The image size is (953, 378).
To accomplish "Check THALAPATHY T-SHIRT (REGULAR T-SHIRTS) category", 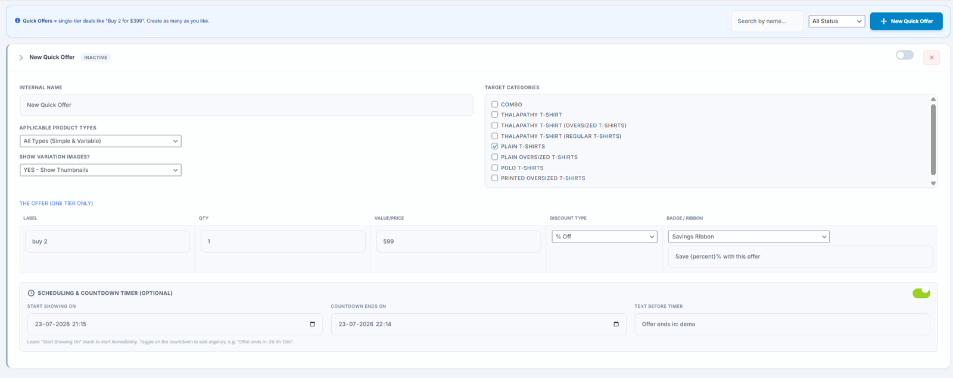I will 494,136.
